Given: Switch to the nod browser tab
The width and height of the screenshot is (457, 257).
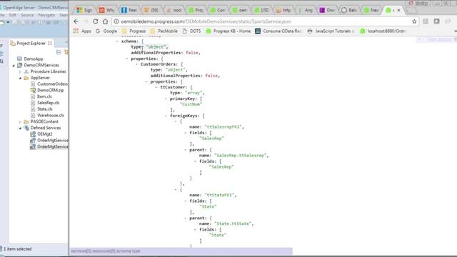Looking at the screenshot, I should (174, 10).
